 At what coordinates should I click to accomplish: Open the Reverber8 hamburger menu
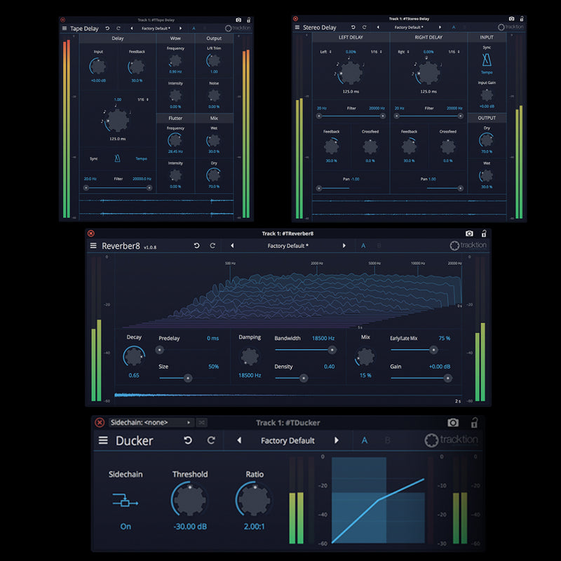[93, 246]
